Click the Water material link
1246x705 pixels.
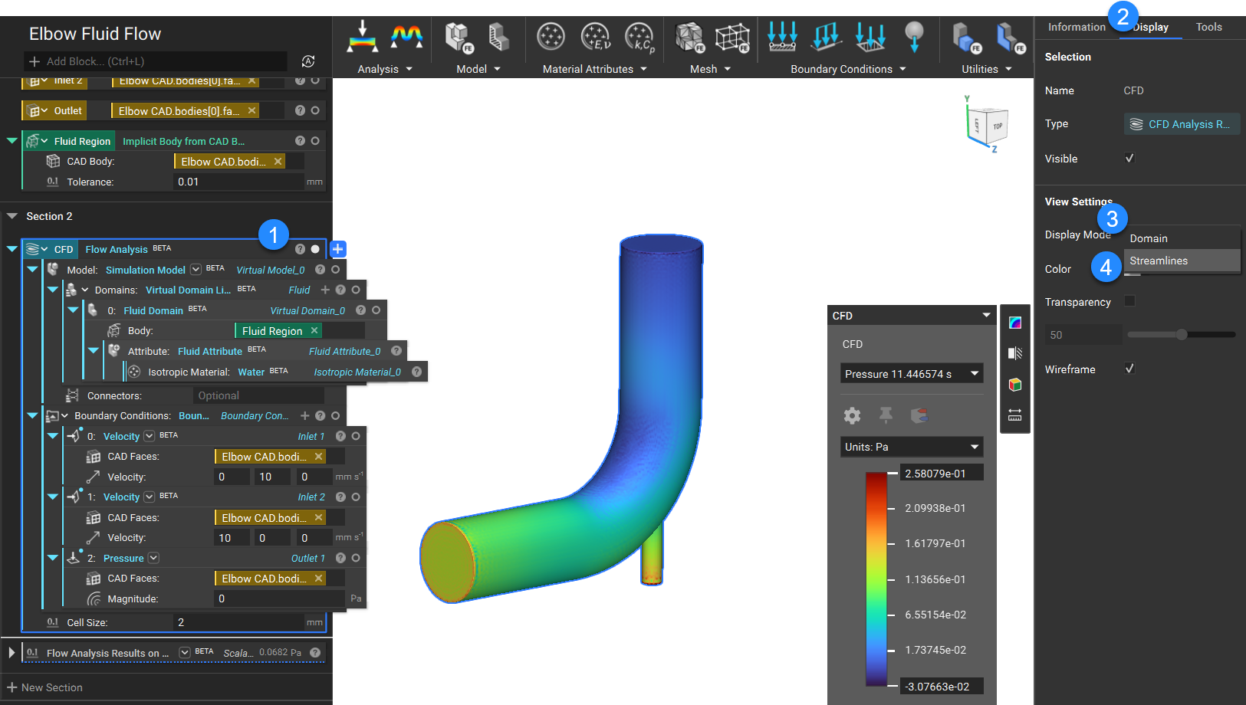[x=252, y=372]
